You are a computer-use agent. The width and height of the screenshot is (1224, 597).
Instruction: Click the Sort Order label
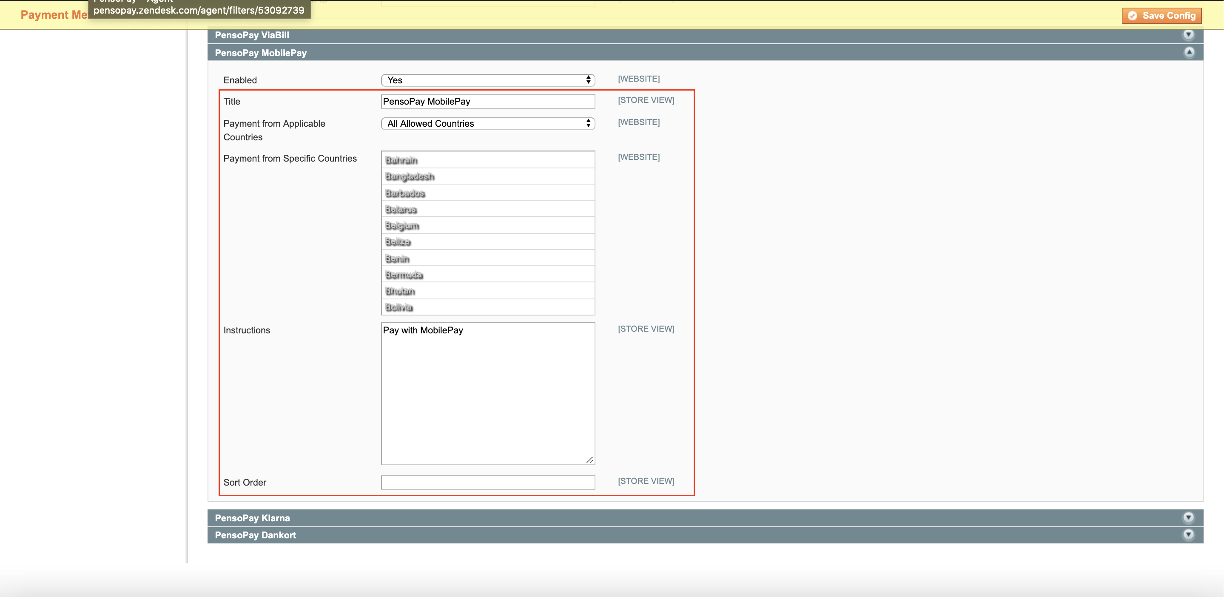tap(245, 483)
